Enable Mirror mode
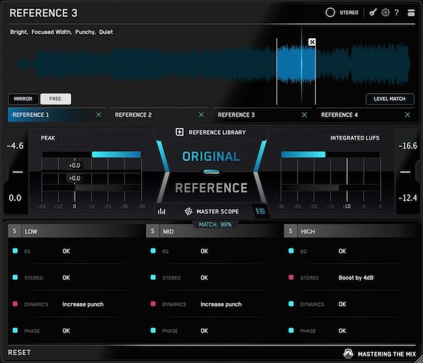The image size is (423, 363). (23, 99)
